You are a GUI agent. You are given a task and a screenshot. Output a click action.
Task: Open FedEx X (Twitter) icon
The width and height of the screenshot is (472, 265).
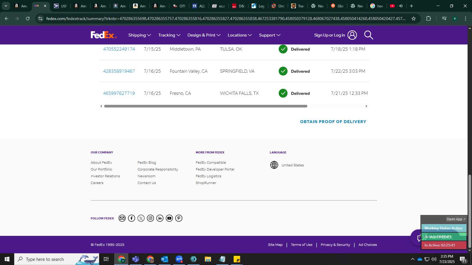(141, 218)
